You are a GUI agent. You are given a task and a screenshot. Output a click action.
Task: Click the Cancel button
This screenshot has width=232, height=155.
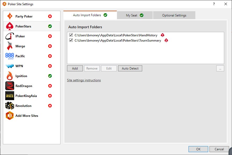(219, 149)
